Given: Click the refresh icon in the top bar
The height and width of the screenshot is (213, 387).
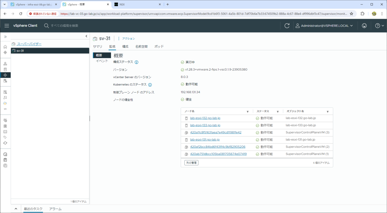Looking at the screenshot, I should (287, 25).
